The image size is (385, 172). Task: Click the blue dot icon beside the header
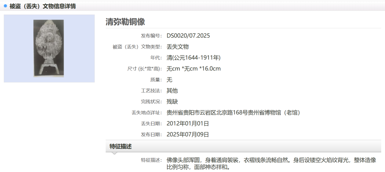point(5,6)
